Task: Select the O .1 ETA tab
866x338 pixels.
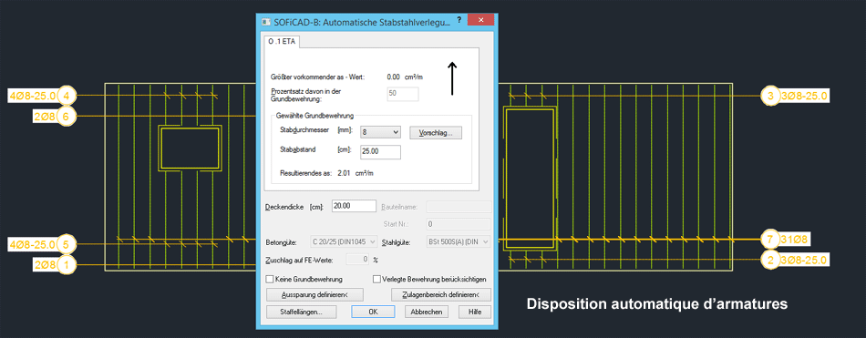Action: click(x=281, y=42)
